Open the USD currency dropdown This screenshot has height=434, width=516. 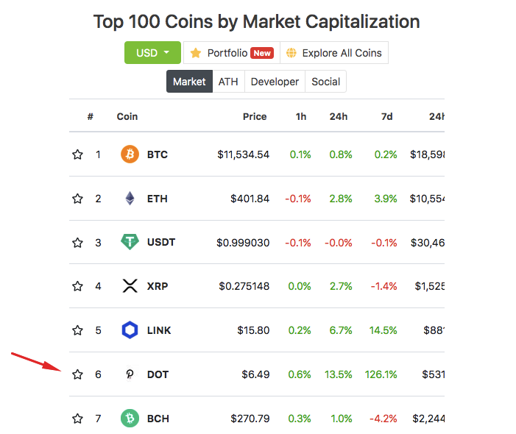coord(152,53)
